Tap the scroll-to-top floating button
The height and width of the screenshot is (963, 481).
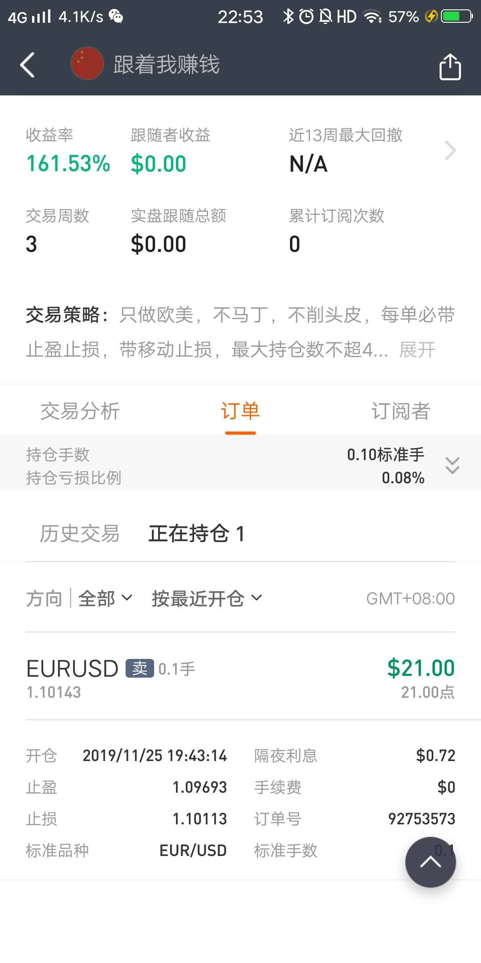(430, 862)
